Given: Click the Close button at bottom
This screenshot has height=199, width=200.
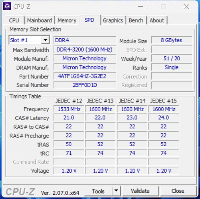Looking at the screenshot, I should point(178,191).
